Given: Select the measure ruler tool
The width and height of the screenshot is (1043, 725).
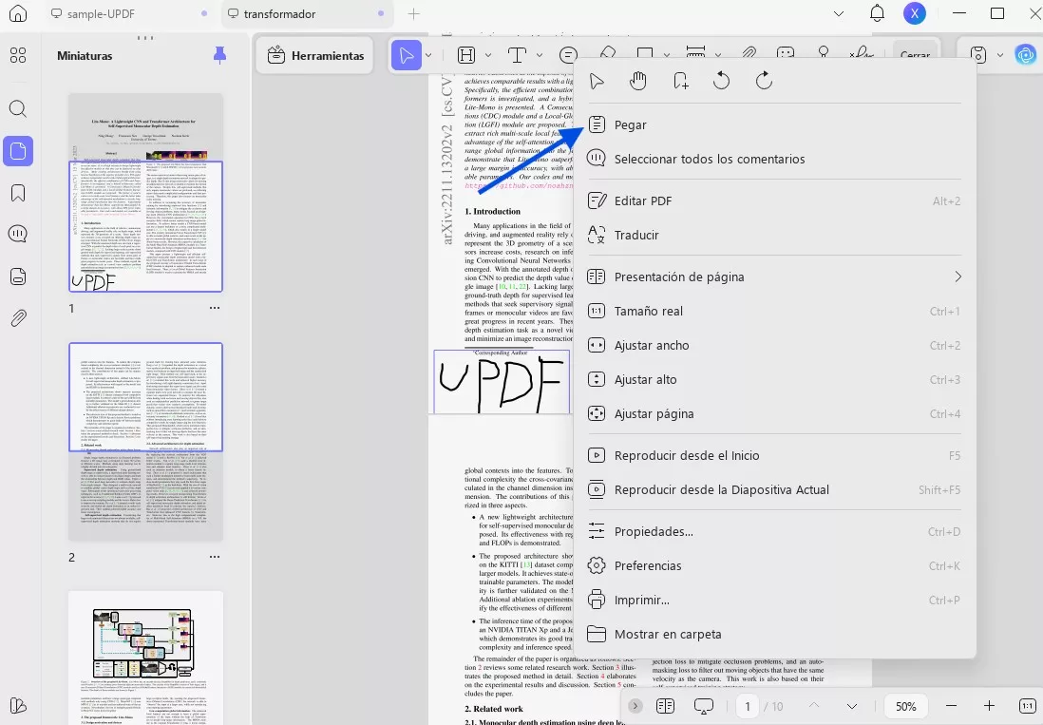Looking at the screenshot, I should [x=695, y=53].
